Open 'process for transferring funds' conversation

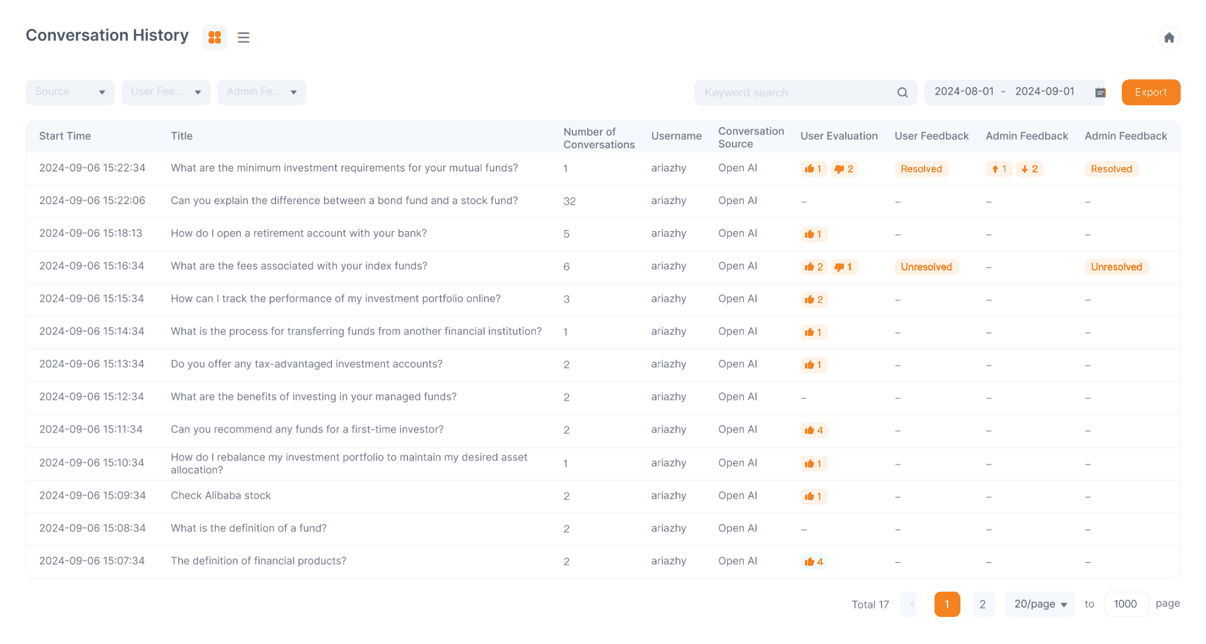click(x=356, y=332)
